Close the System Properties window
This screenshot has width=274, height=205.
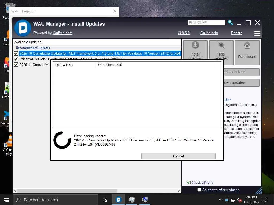115,11
